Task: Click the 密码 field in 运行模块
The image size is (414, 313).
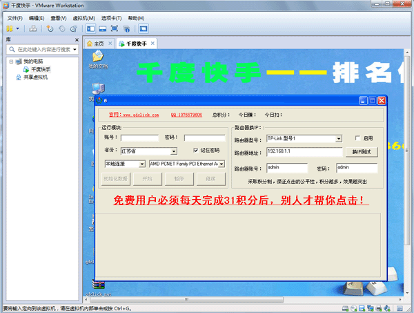Action: (x=205, y=137)
